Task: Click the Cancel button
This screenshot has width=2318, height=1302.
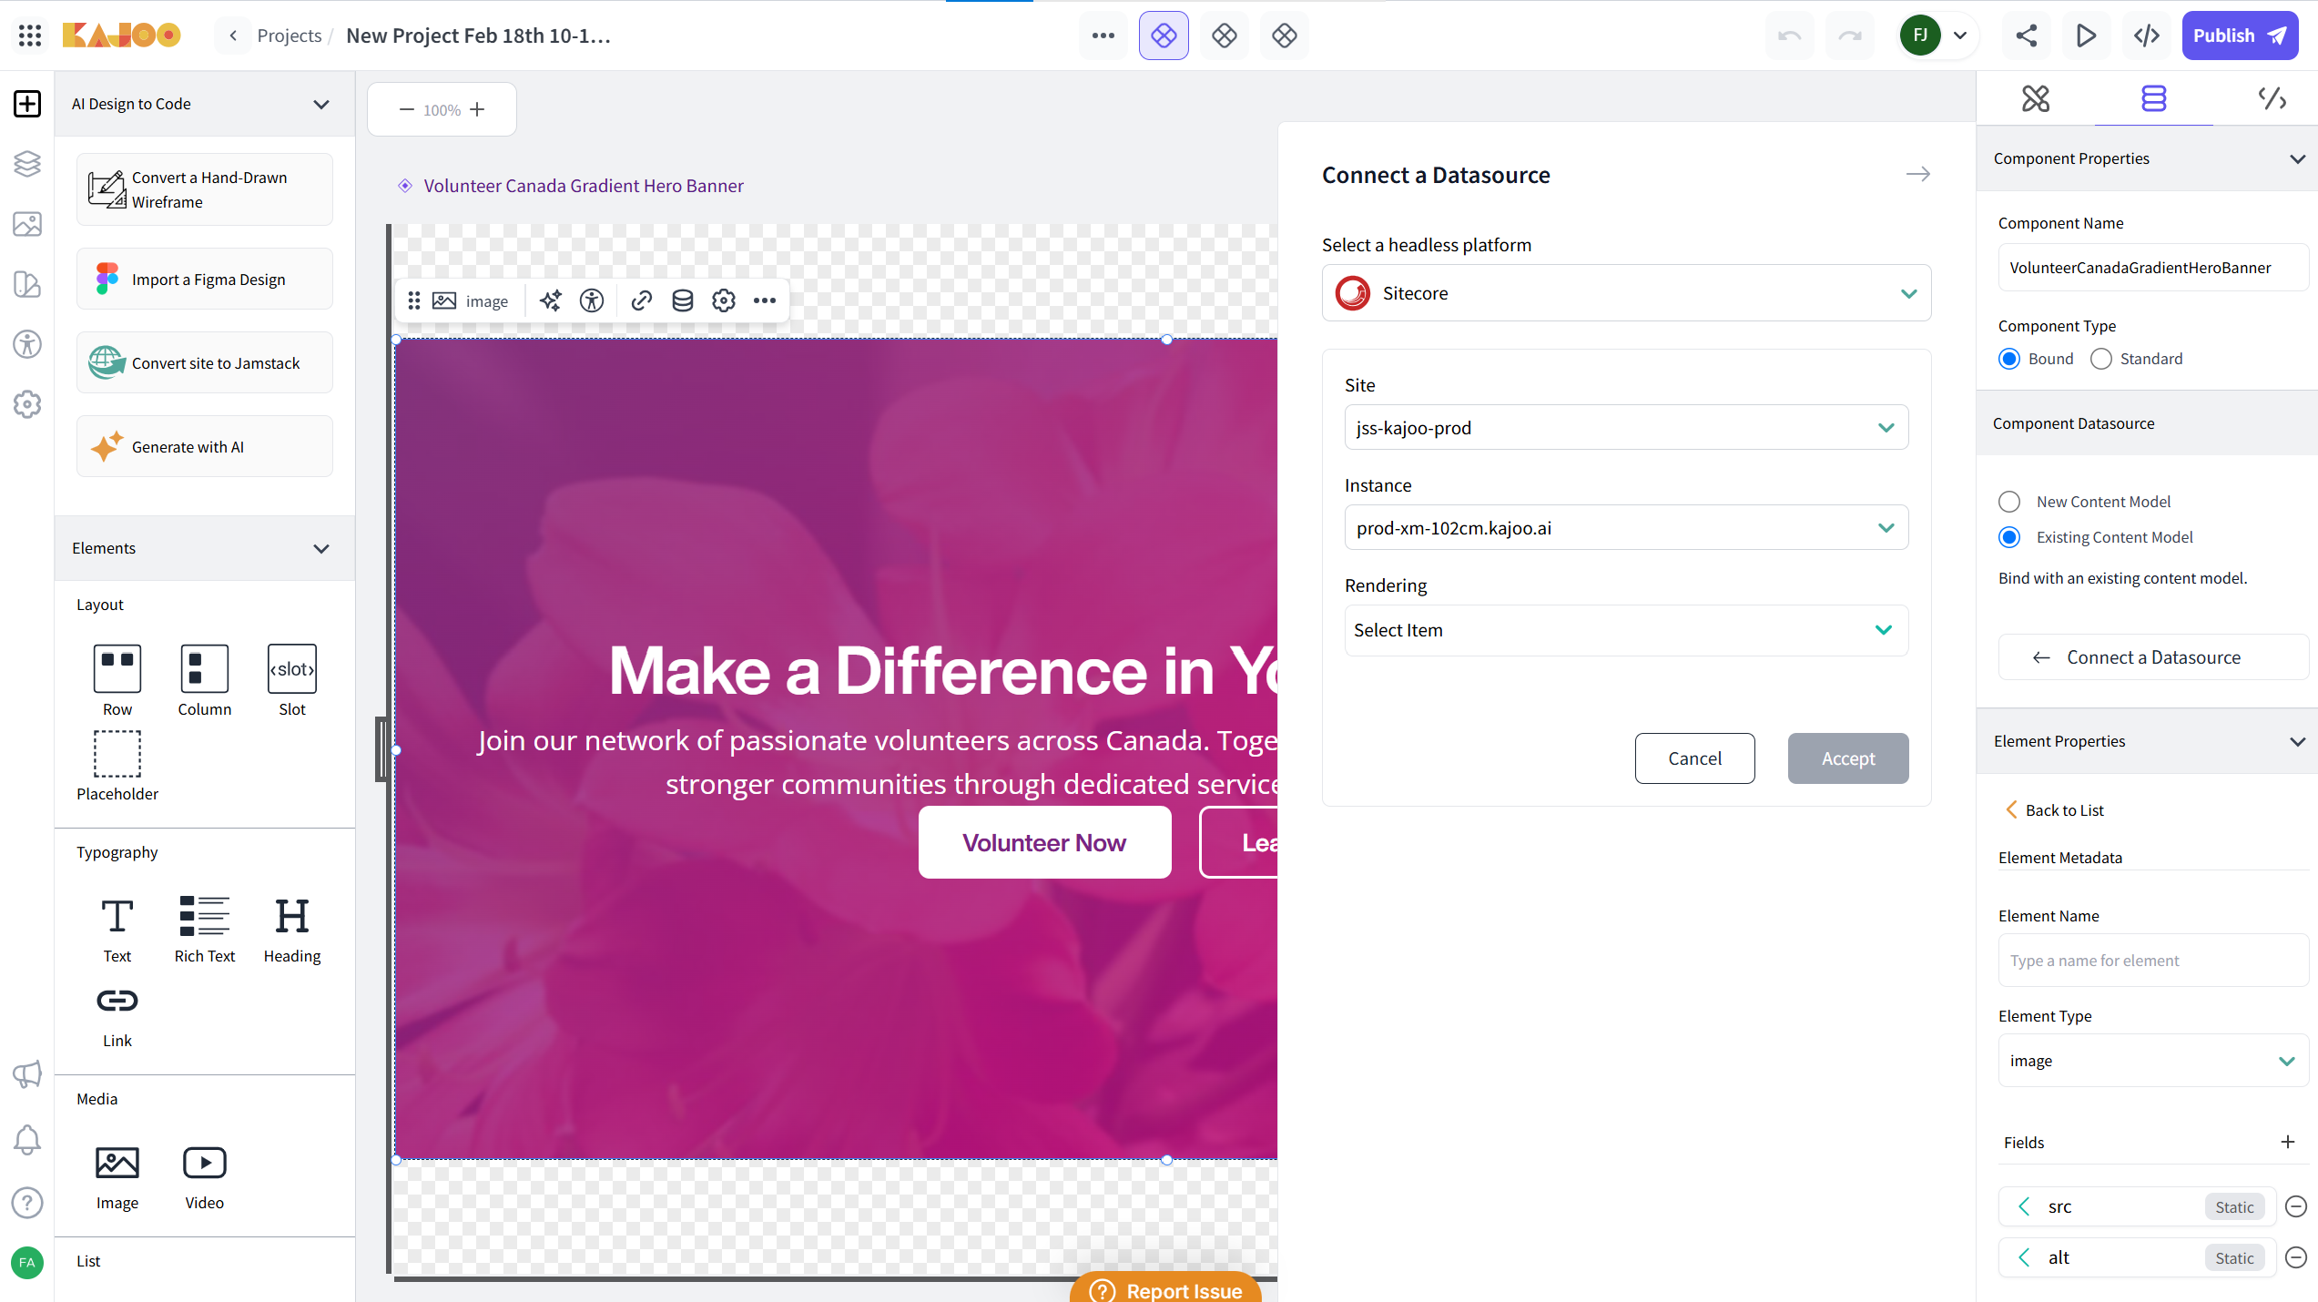Action: pos(1693,758)
